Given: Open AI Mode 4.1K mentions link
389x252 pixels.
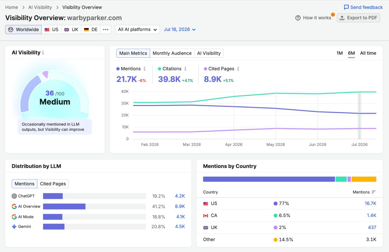Looking at the screenshot, I should pos(180,217).
